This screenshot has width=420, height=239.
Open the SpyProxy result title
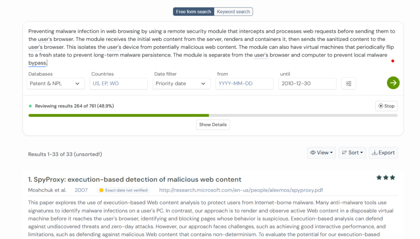[135, 180]
